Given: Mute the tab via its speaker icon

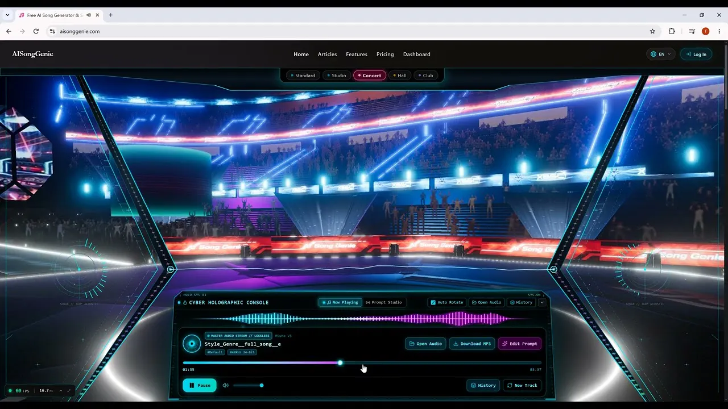Looking at the screenshot, I should coord(89,15).
